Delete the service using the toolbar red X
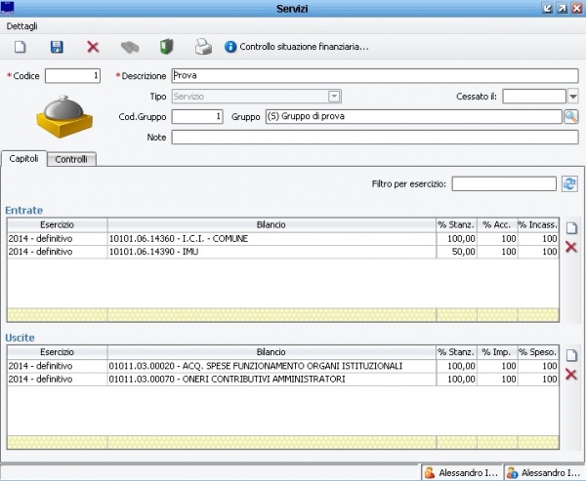The height and width of the screenshot is (481, 586). pyautogui.click(x=93, y=47)
